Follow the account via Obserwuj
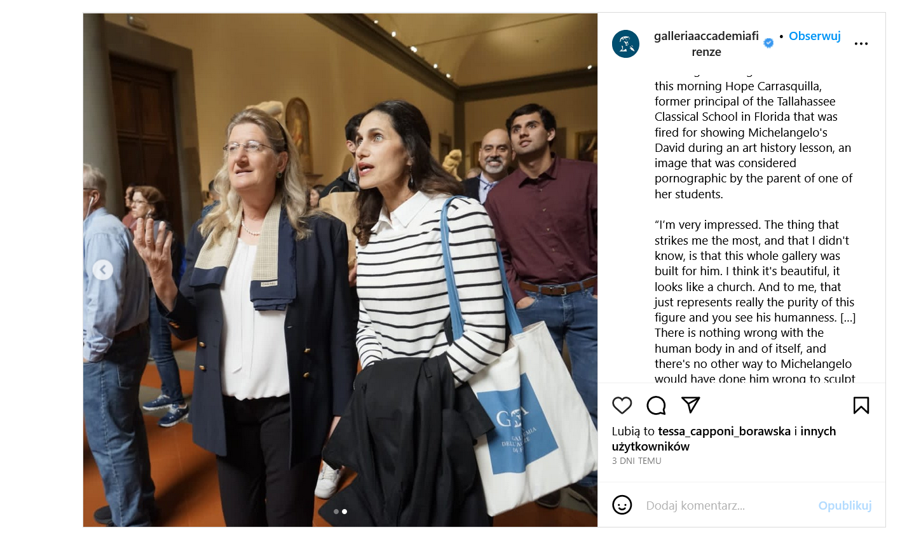 point(815,36)
